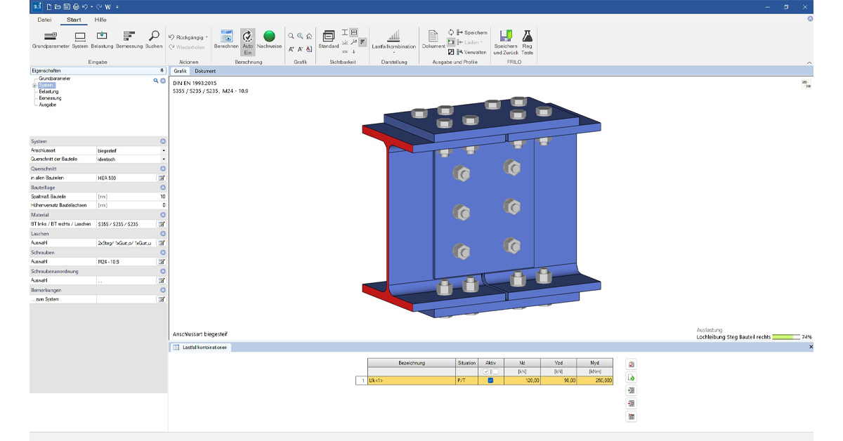Viewport: 843px width, 441px height.
Task: Expand the System tree node
Action: (34, 86)
